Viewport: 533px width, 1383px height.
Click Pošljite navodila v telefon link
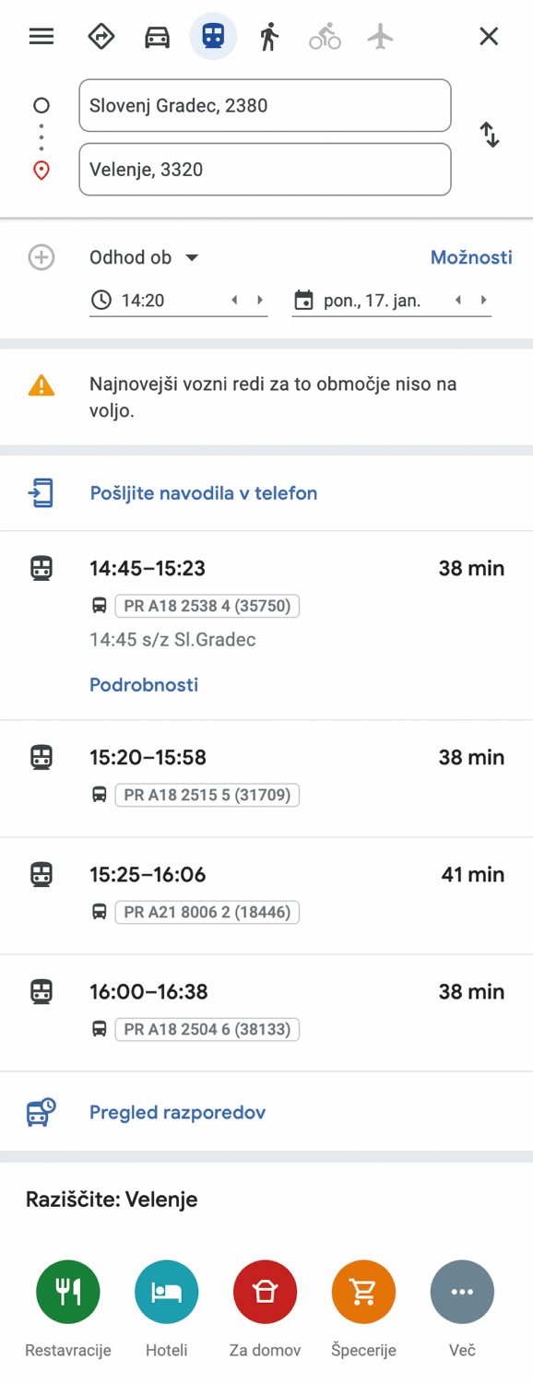point(204,493)
